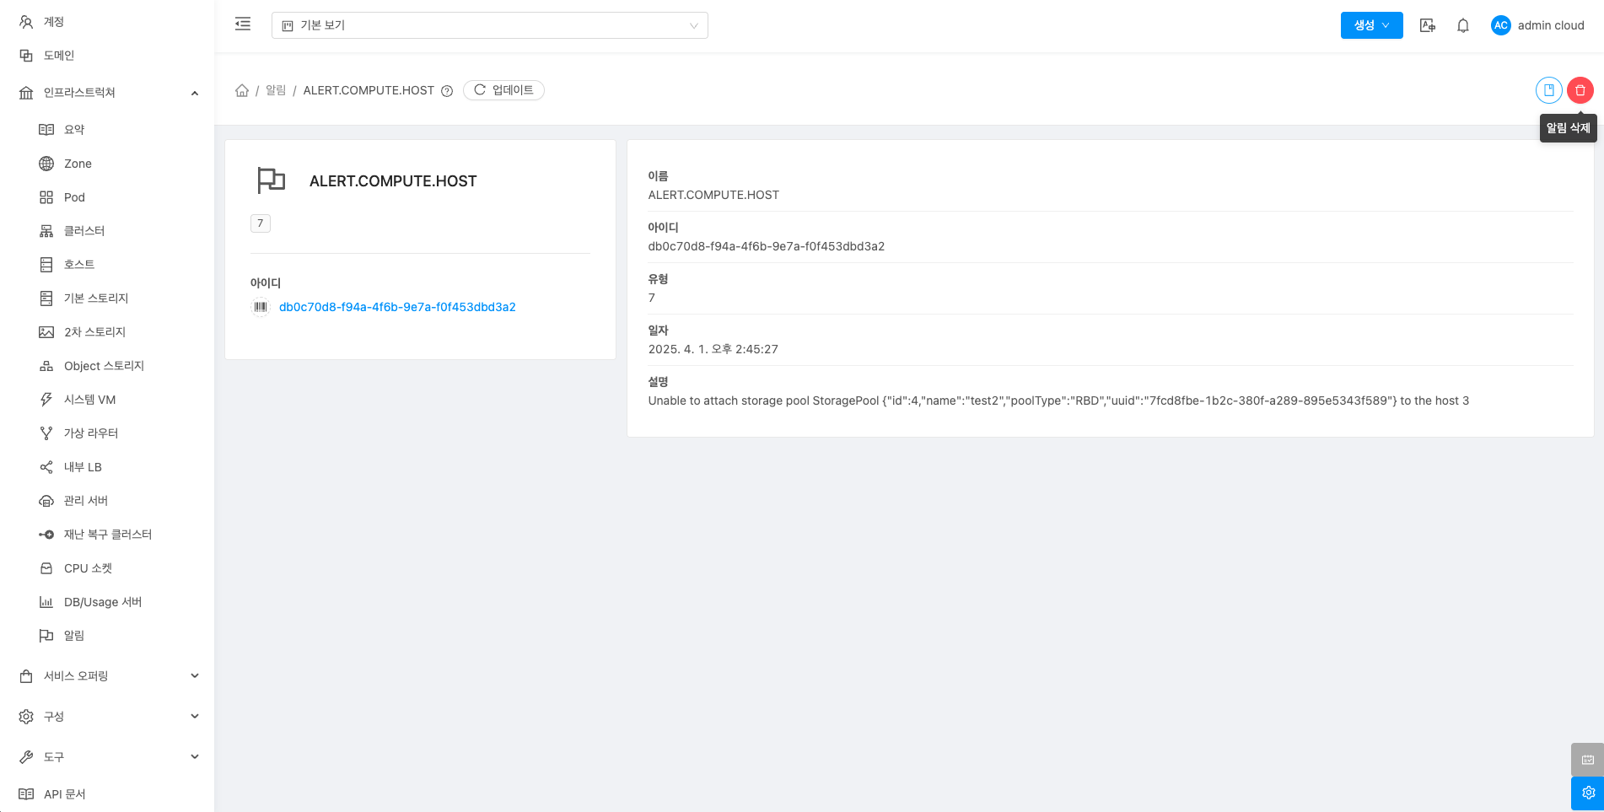
Task: Select the 시스템 VM menu item
Action: pyautogui.click(x=89, y=400)
